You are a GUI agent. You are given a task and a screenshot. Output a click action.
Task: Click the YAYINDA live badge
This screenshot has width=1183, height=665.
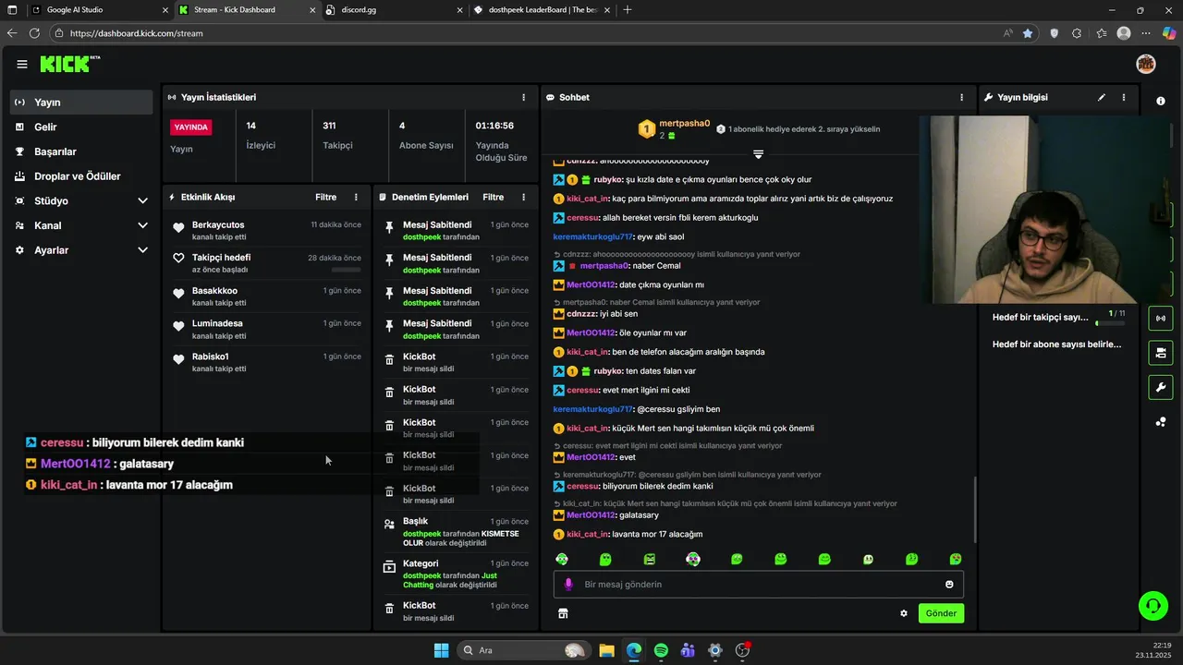(x=191, y=127)
